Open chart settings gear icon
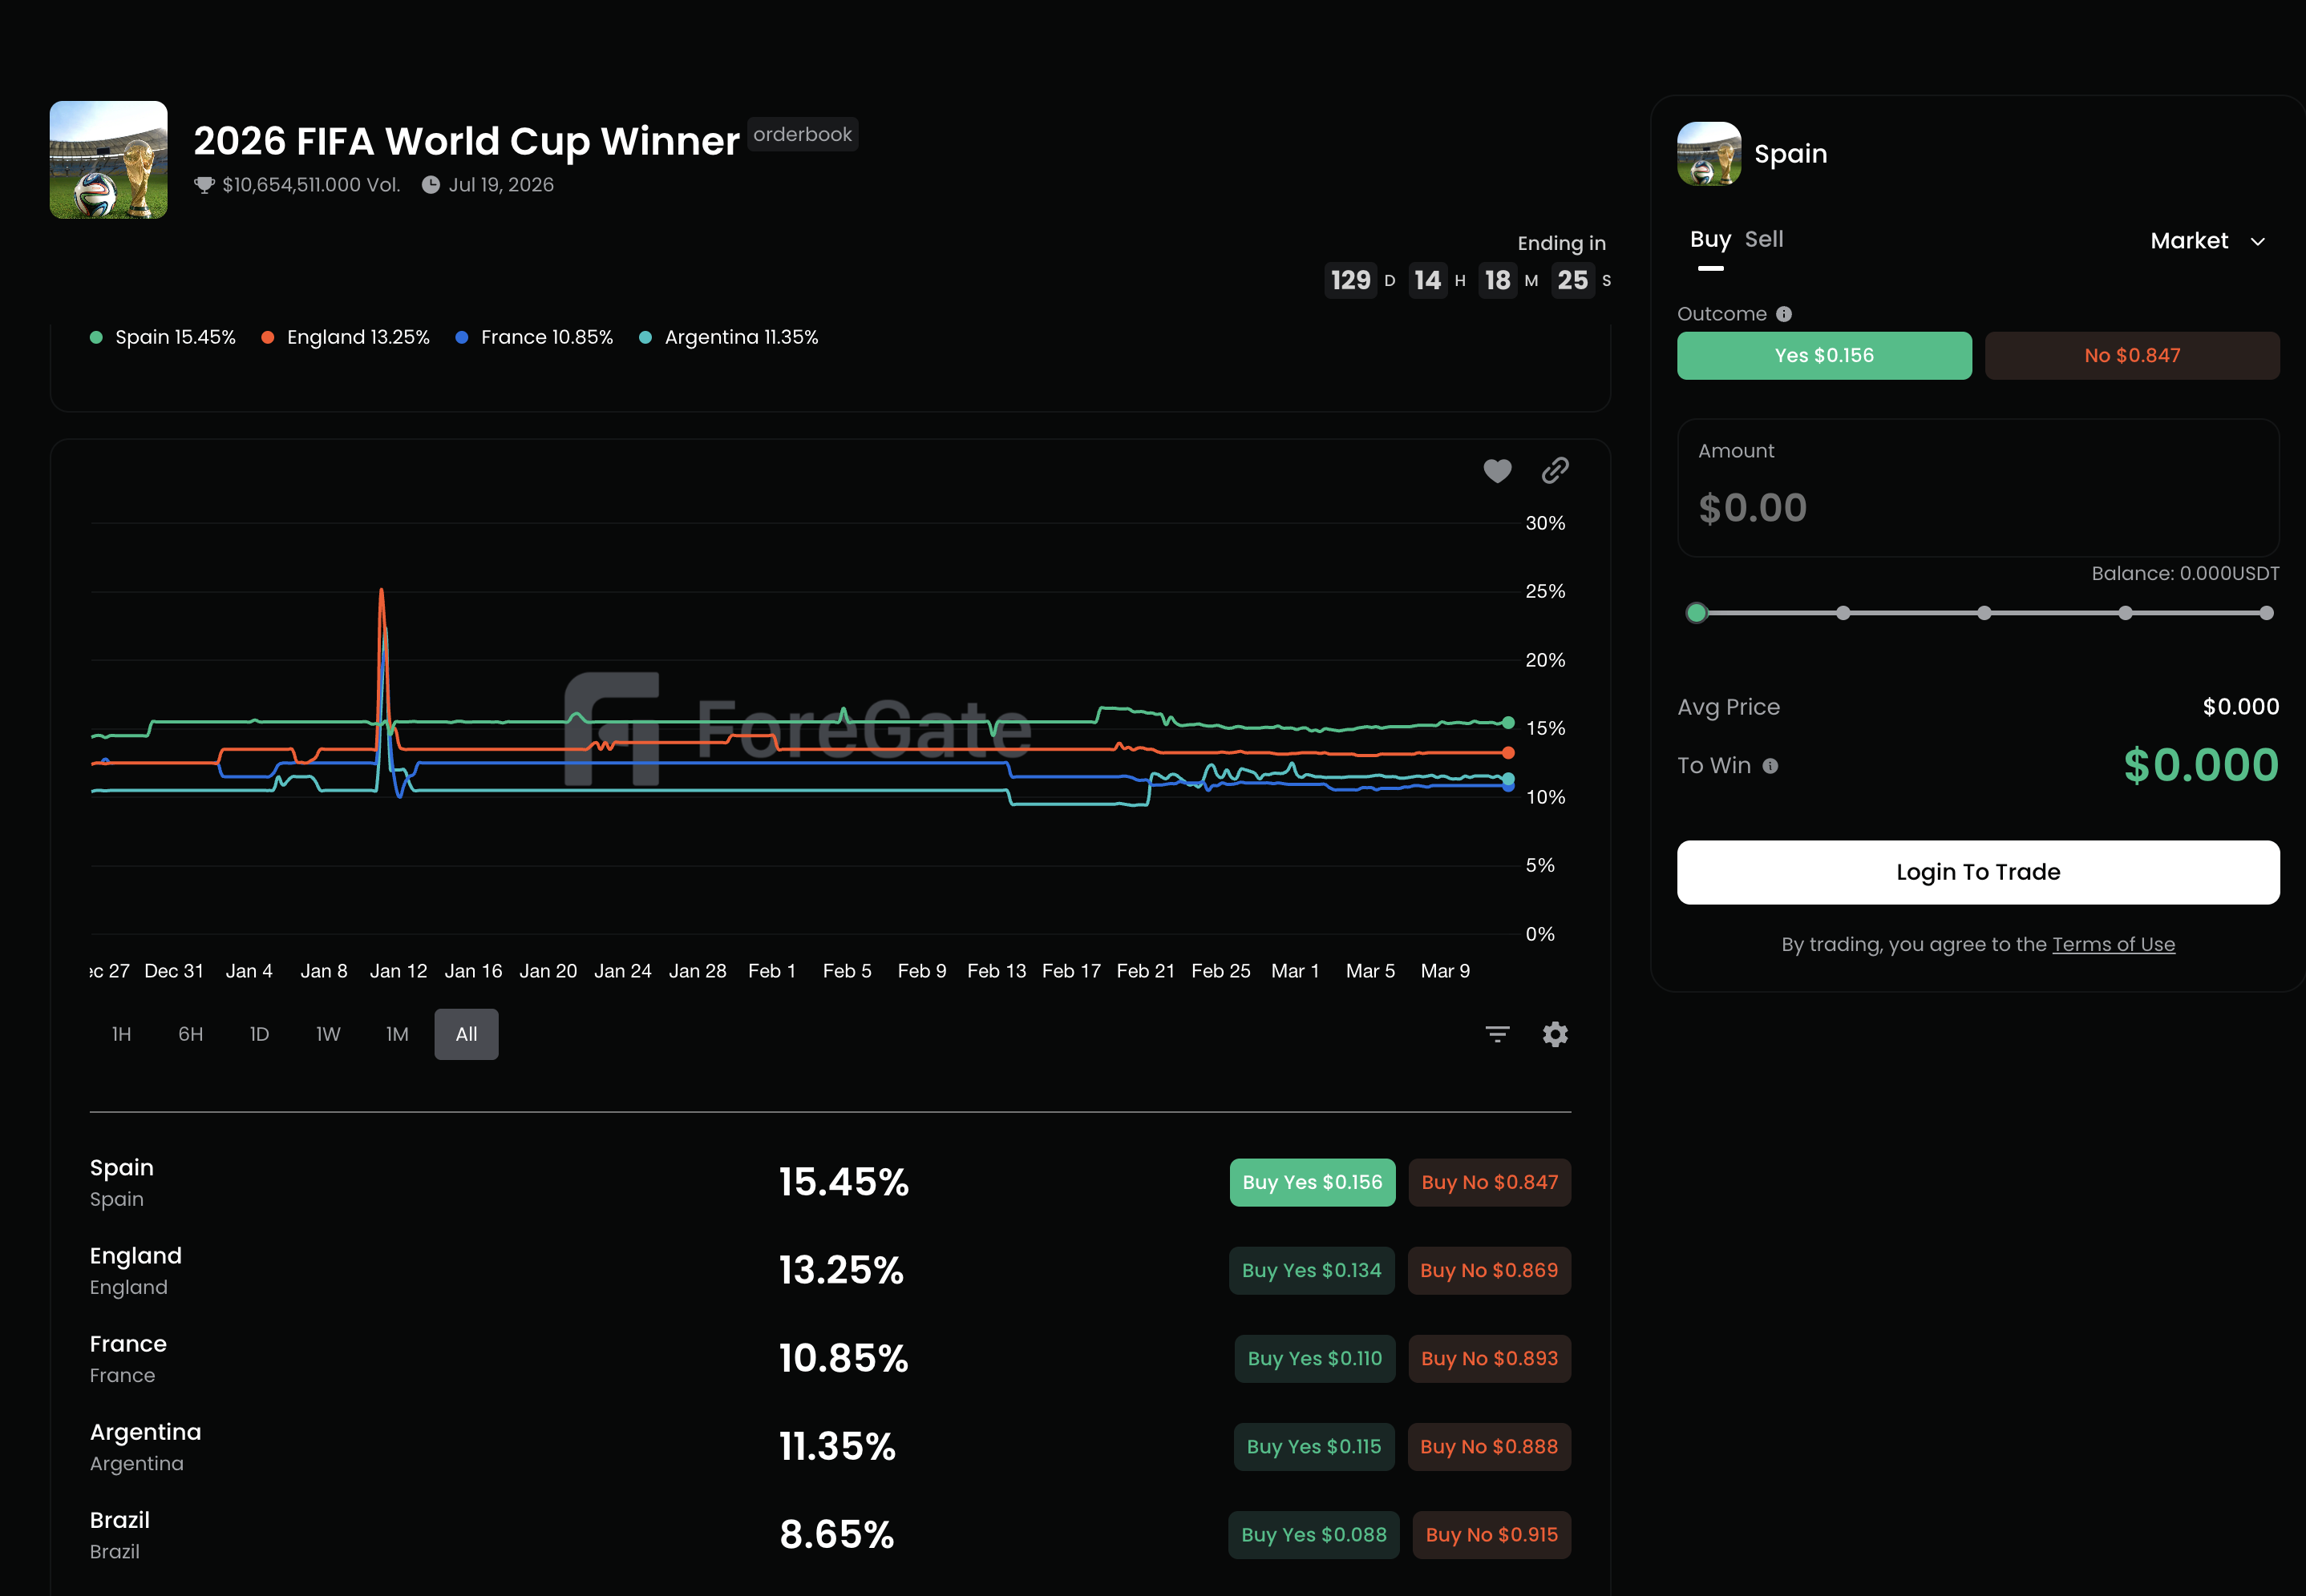2306x1596 pixels. (x=1555, y=1034)
